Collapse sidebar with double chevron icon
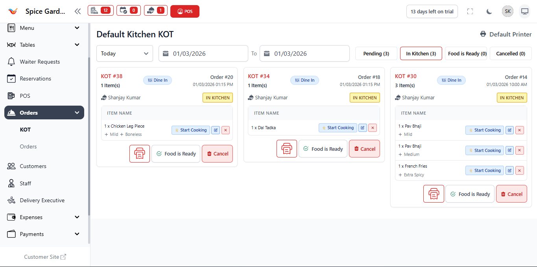 pyautogui.click(x=78, y=11)
